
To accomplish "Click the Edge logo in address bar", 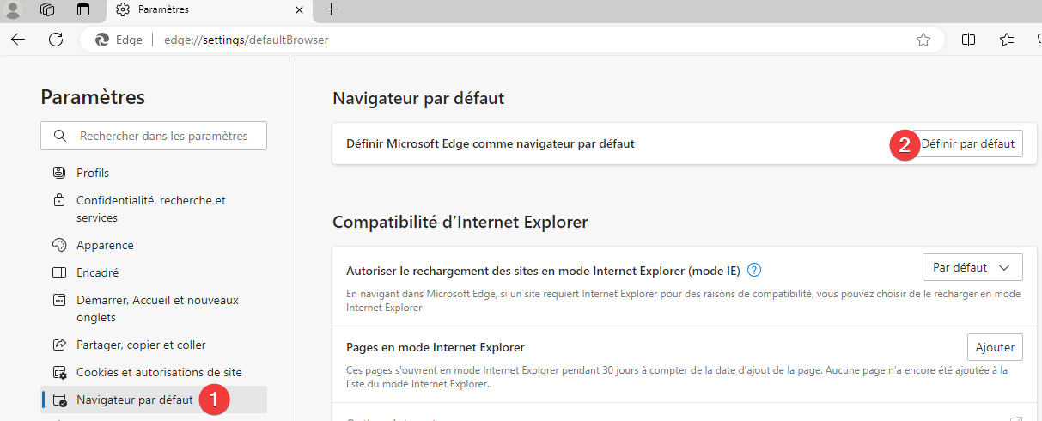I will point(102,40).
